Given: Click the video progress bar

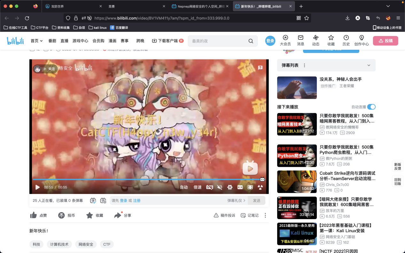Looking at the screenshot, I should (x=149, y=179).
